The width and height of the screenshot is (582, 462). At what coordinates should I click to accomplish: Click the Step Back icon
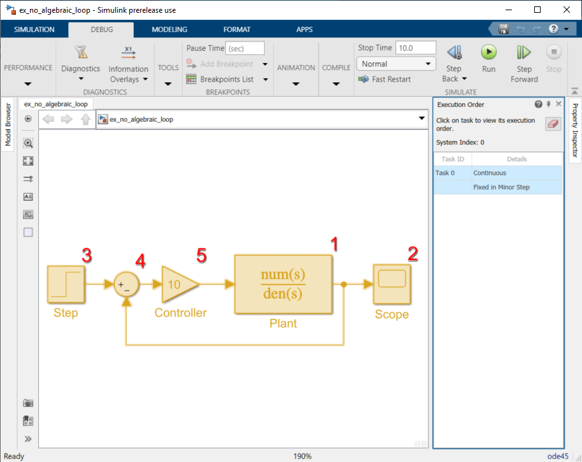pyautogui.click(x=454, y=52)
